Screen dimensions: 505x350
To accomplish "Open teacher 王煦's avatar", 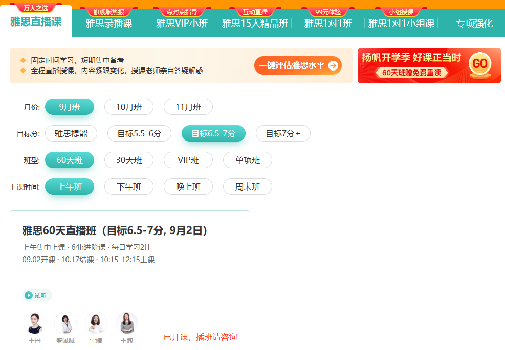I will click(127, 323).
